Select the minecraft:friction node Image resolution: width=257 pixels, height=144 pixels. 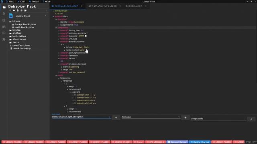pos(67,58)
